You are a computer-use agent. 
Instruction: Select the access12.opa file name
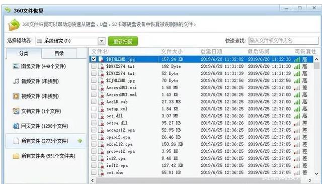(121, 130)
